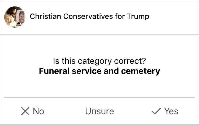Tap the word 'Trump' in the page title
This screenshot has height=126, width=199.
coord(138,16)
